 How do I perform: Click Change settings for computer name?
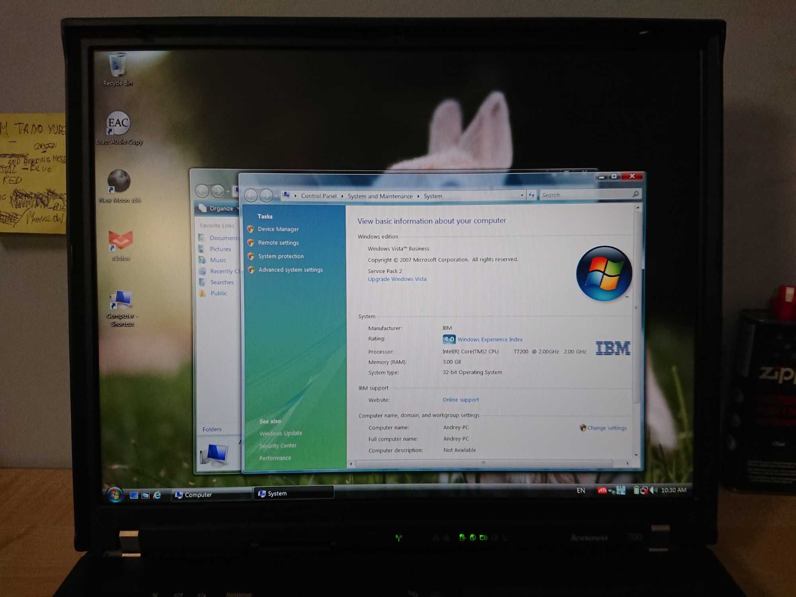coord(607,428)
